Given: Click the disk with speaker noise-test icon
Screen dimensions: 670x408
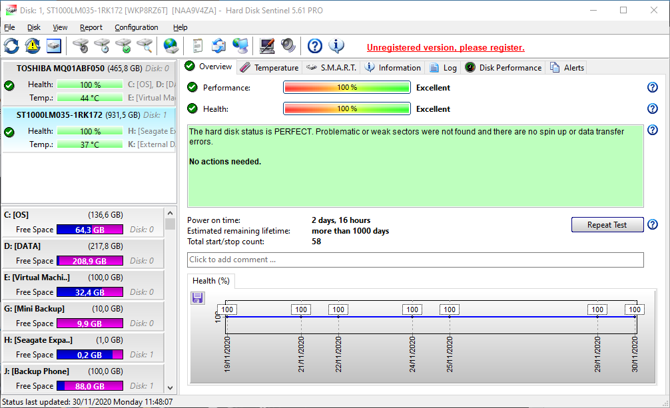Looking at the screenshot, I should [81, 46].
